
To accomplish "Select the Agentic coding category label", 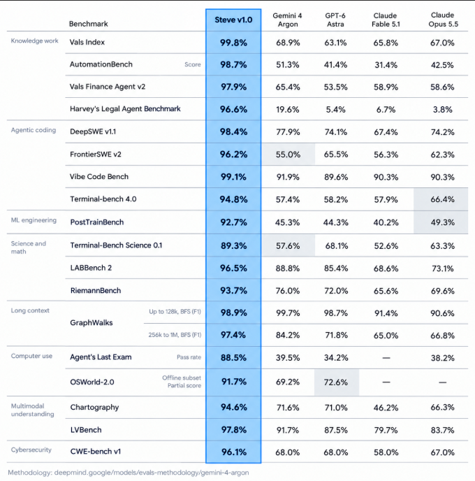I will 34,130.
